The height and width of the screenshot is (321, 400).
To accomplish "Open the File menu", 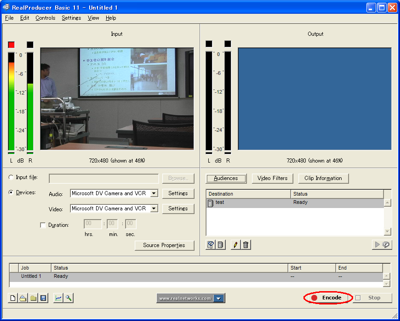I will pyautogui.click(x=9, y=18).
